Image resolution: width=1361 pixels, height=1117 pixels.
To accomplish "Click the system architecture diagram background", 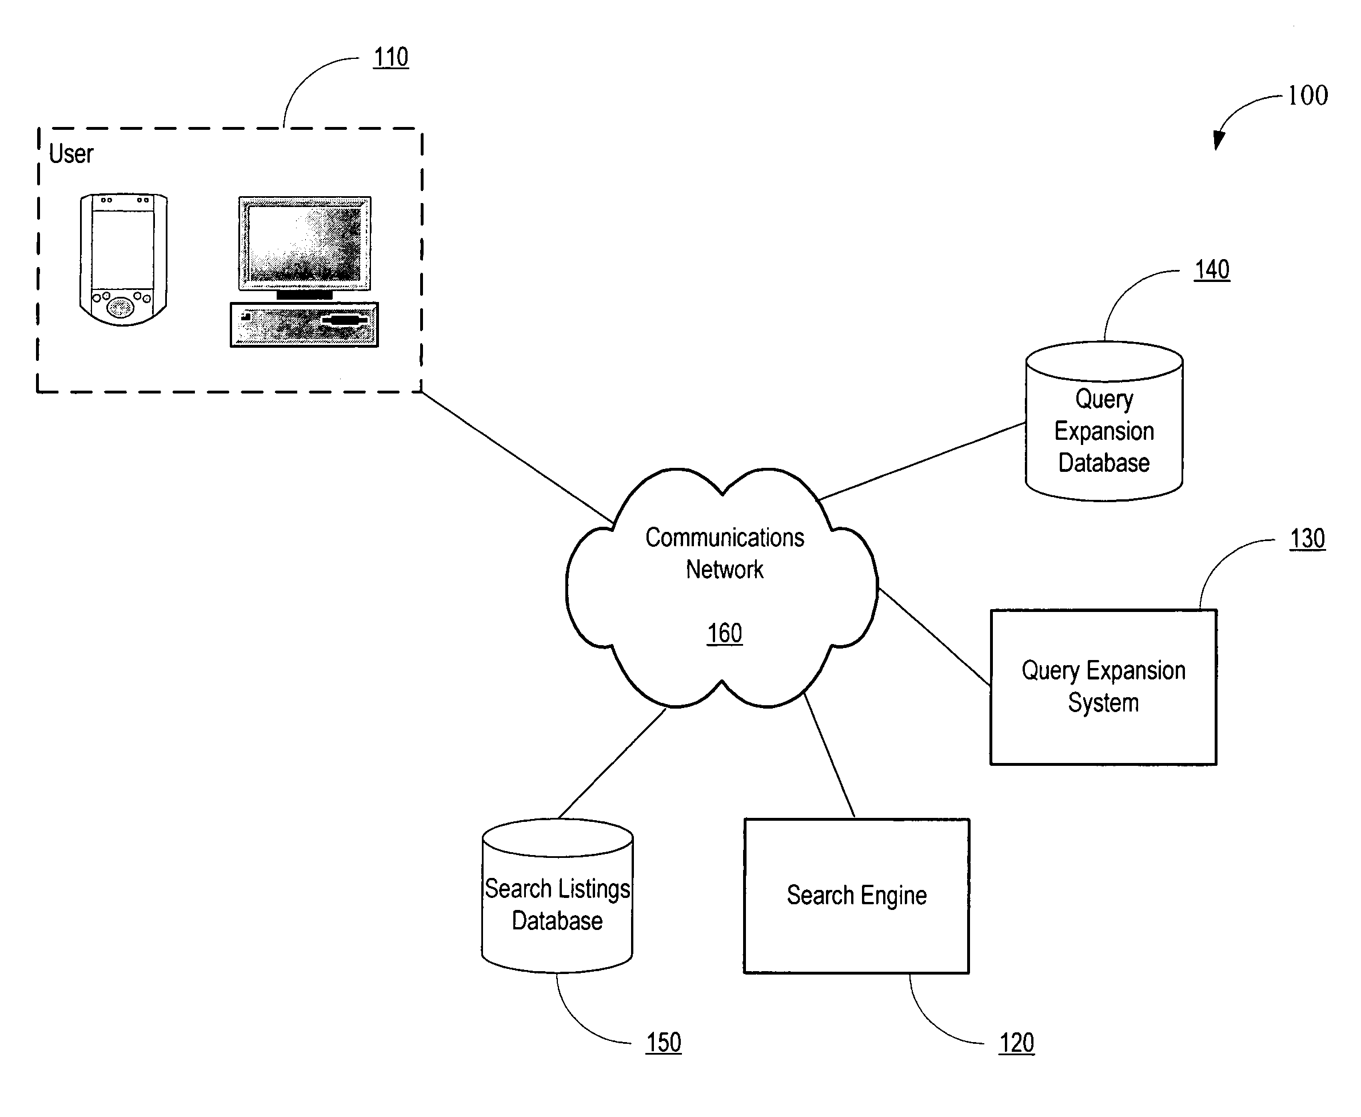I will pos(680,558).
